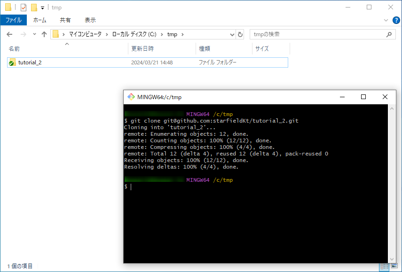
Task: Click the マイコンピュータ breadcrumb
Action: click(85, 34)
